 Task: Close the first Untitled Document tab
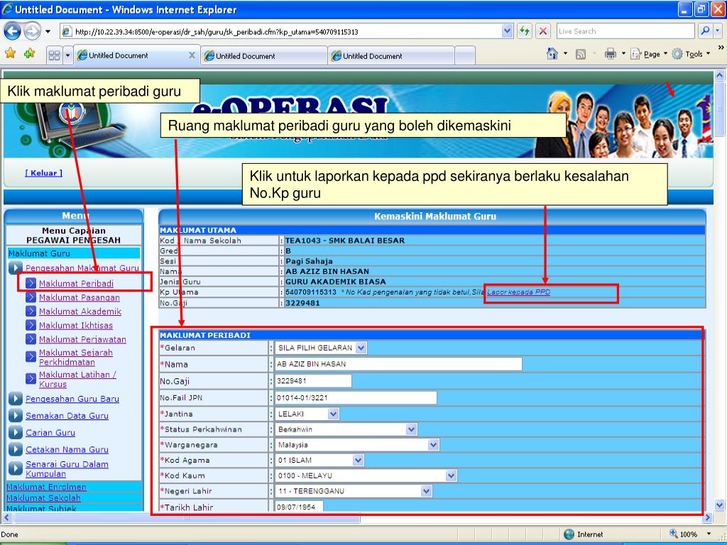tap(192, 55)
